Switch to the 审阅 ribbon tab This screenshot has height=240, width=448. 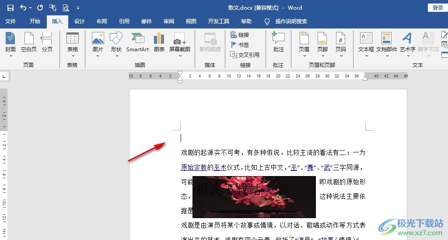[168, 21]
